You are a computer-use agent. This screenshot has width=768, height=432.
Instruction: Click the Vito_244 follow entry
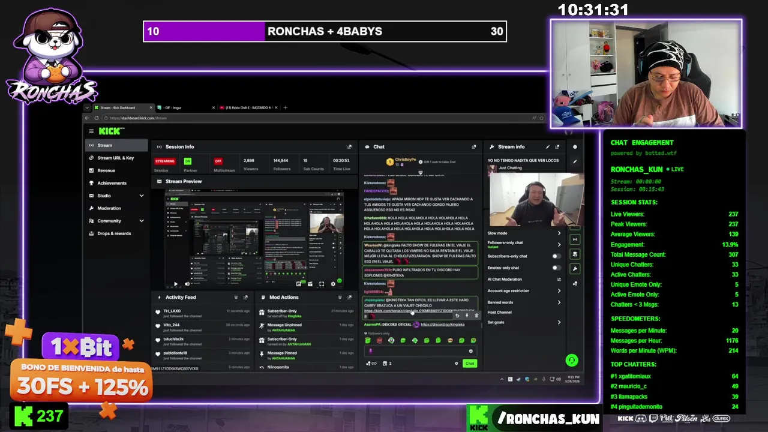(202, 327)
